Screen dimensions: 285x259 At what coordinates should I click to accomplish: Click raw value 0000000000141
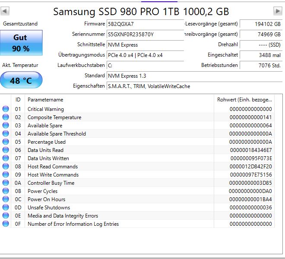[250, 117]
